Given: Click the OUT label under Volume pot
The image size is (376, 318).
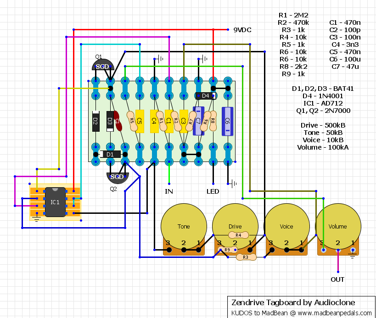Looking at the screenshot, I should click(x=337, y=279).
